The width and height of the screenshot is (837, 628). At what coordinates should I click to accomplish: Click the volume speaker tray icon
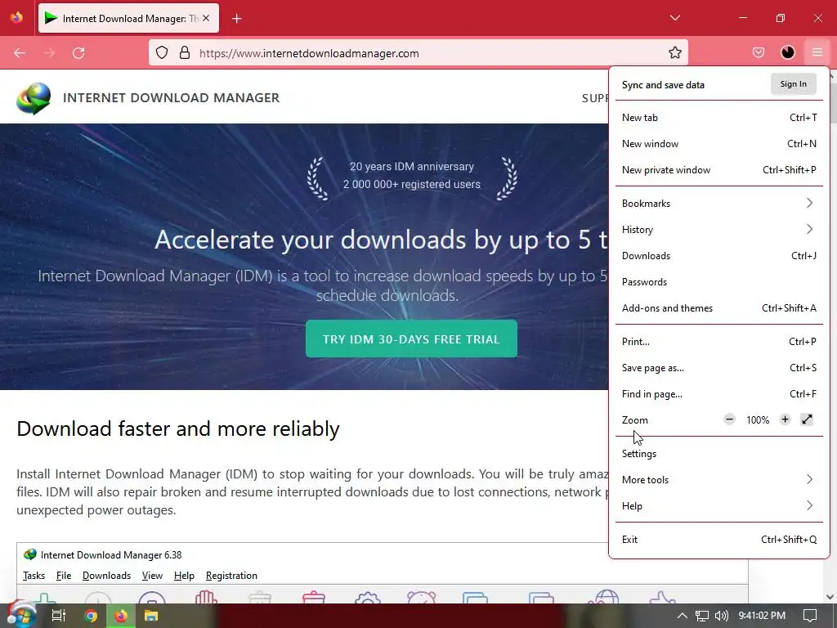721,616
